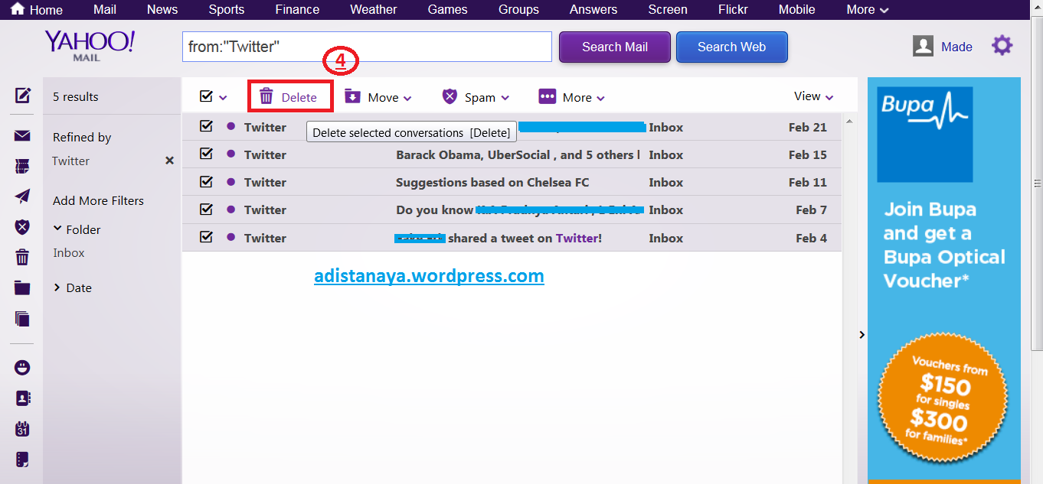
Task: Expand the Date filter section
Action: pyautogui.click(x=72, y=287)
